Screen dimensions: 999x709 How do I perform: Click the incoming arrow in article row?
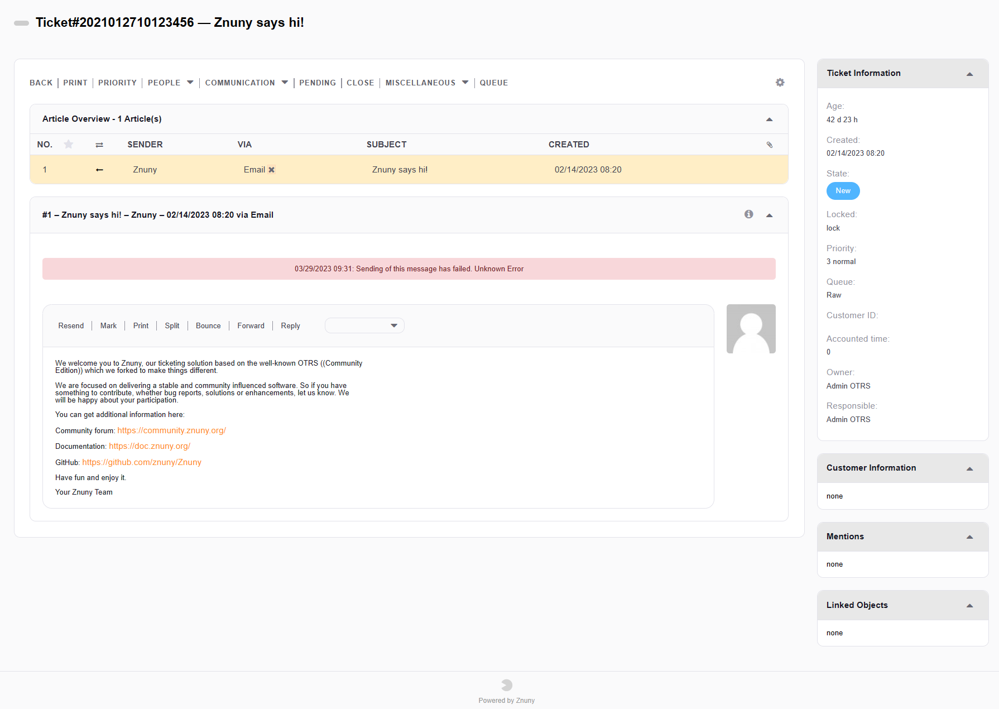(x=99, y=170)
